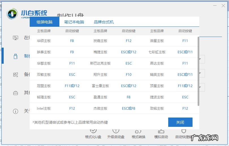The image size is (229, 146).
Task: Click the Intel主板 cell
Action: point(44,109)
